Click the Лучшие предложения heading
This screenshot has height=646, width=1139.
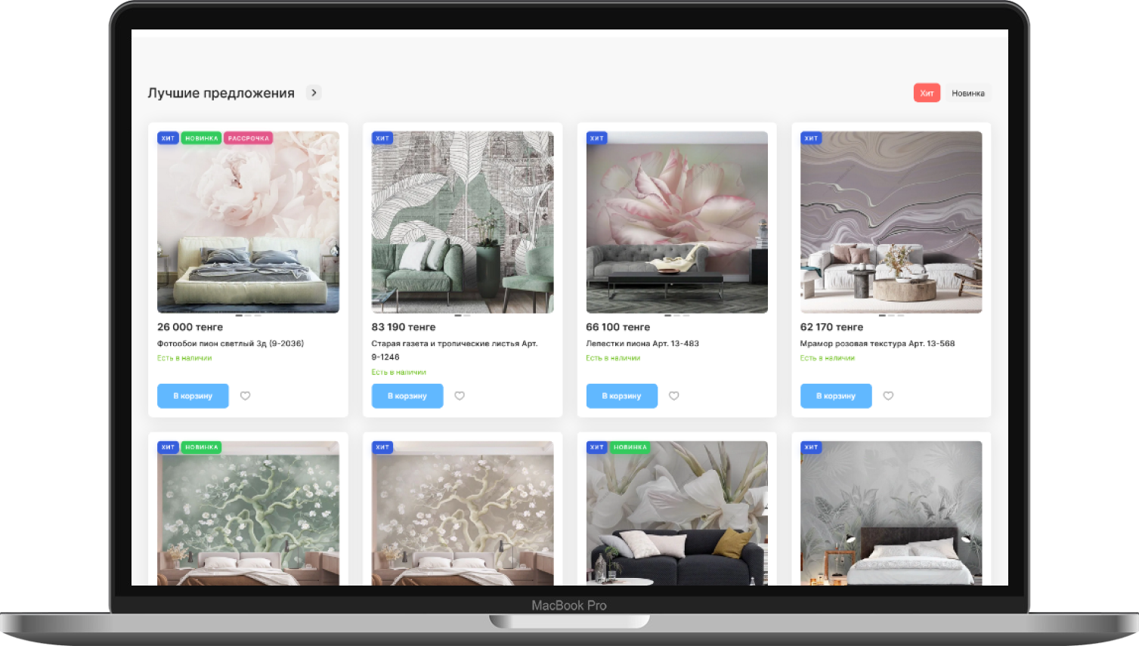coord(221,93)
